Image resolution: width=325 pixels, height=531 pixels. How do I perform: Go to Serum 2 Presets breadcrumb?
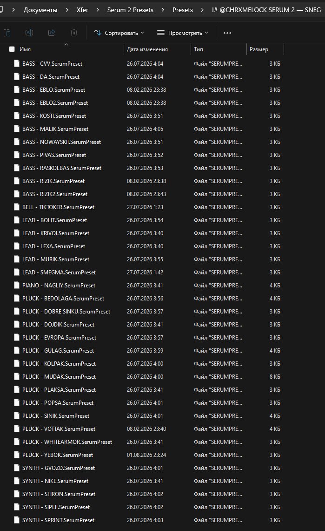click(130, 10)
